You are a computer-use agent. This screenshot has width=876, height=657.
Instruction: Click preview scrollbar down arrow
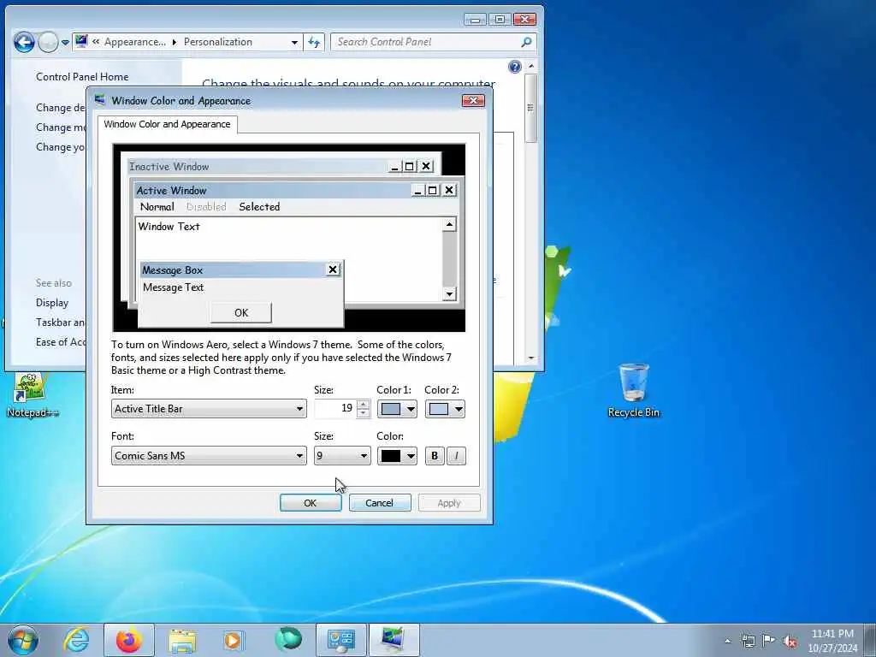point(449,294)
